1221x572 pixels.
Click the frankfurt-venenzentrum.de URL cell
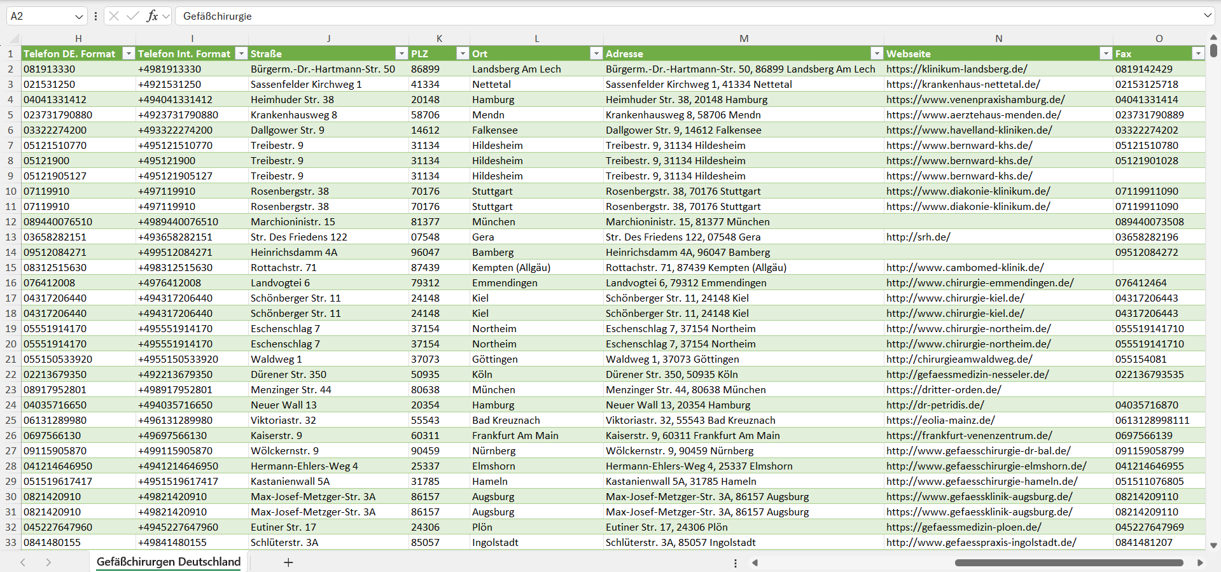point(968,435)
